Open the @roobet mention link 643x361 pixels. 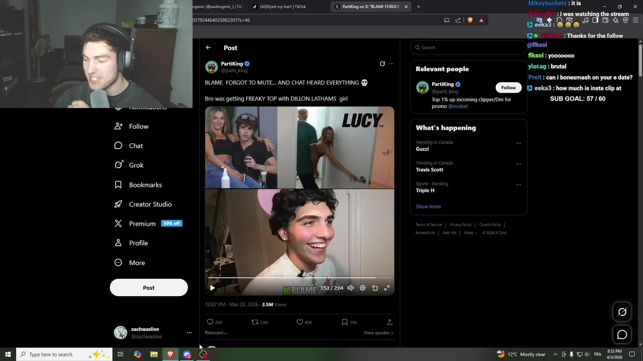[458, 106]
